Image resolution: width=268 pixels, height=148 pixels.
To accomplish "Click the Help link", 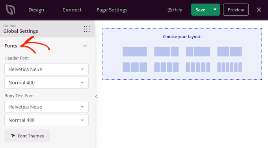I will click(175, 10).
